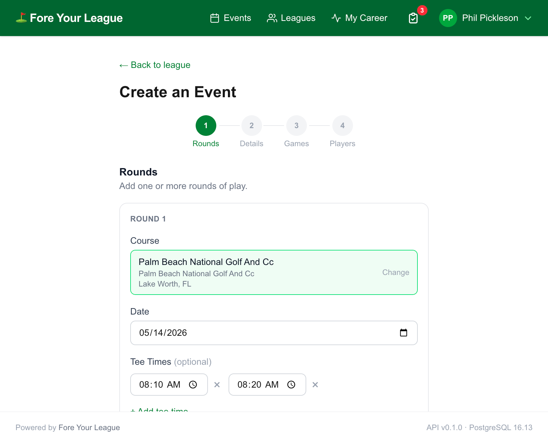Click the activity pulse icon beside My Career
Screen dimensions: 548x443
click(336, 18)
